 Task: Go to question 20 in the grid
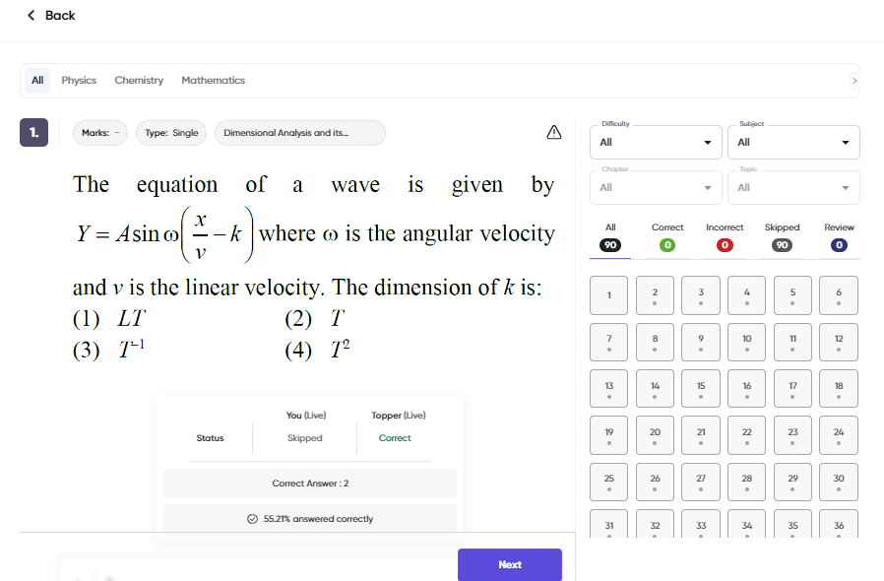tap(655, 435)
